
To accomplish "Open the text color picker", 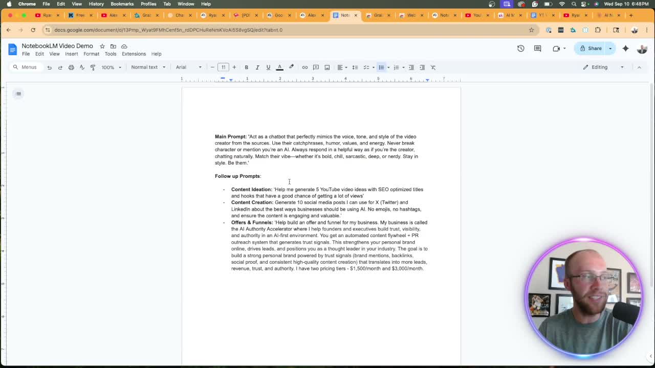I will (x=279, y=67).
